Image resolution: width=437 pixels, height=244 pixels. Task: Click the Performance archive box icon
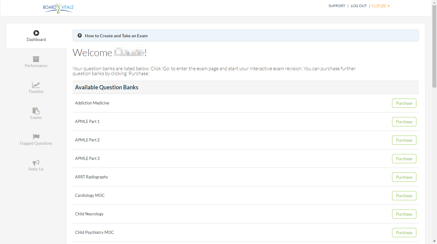point(36,59)
